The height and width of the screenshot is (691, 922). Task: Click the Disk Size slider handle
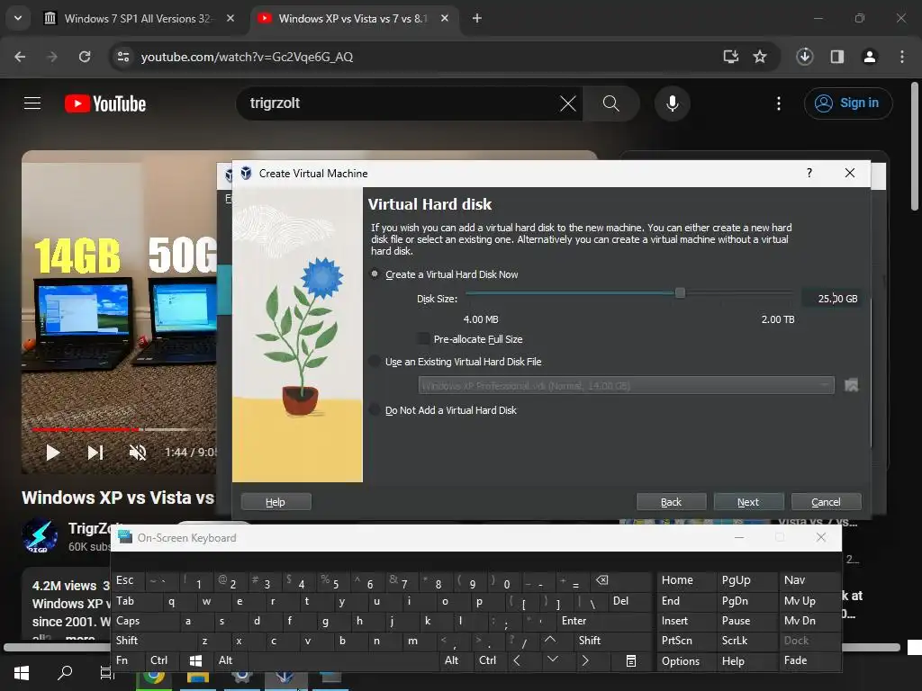[x=680, y=292]
